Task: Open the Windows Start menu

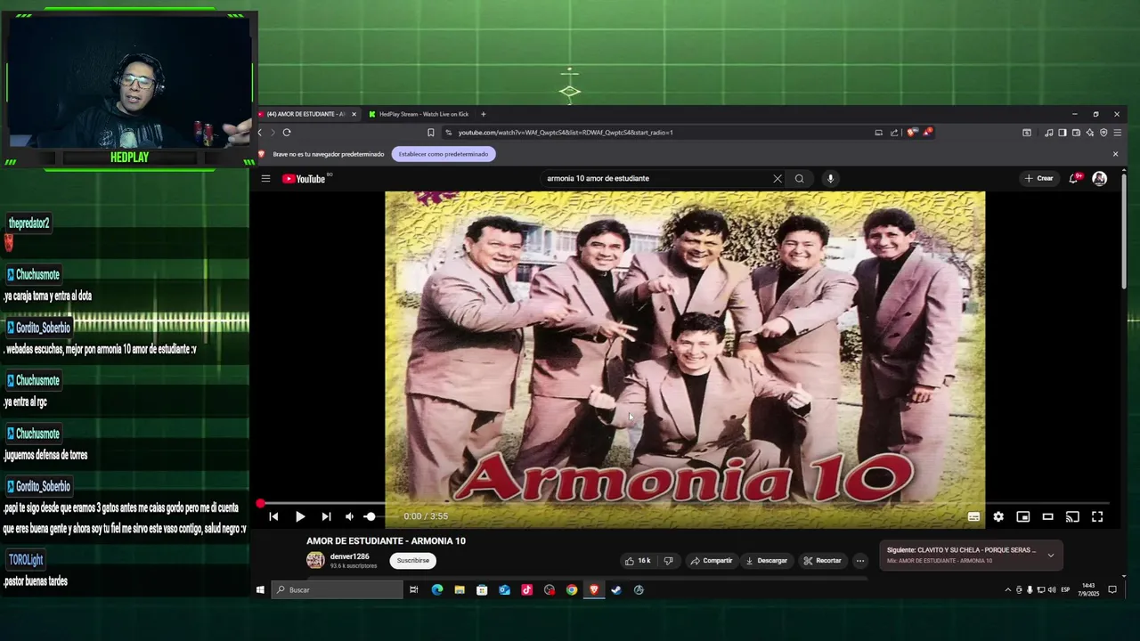Action: point(260,589)
